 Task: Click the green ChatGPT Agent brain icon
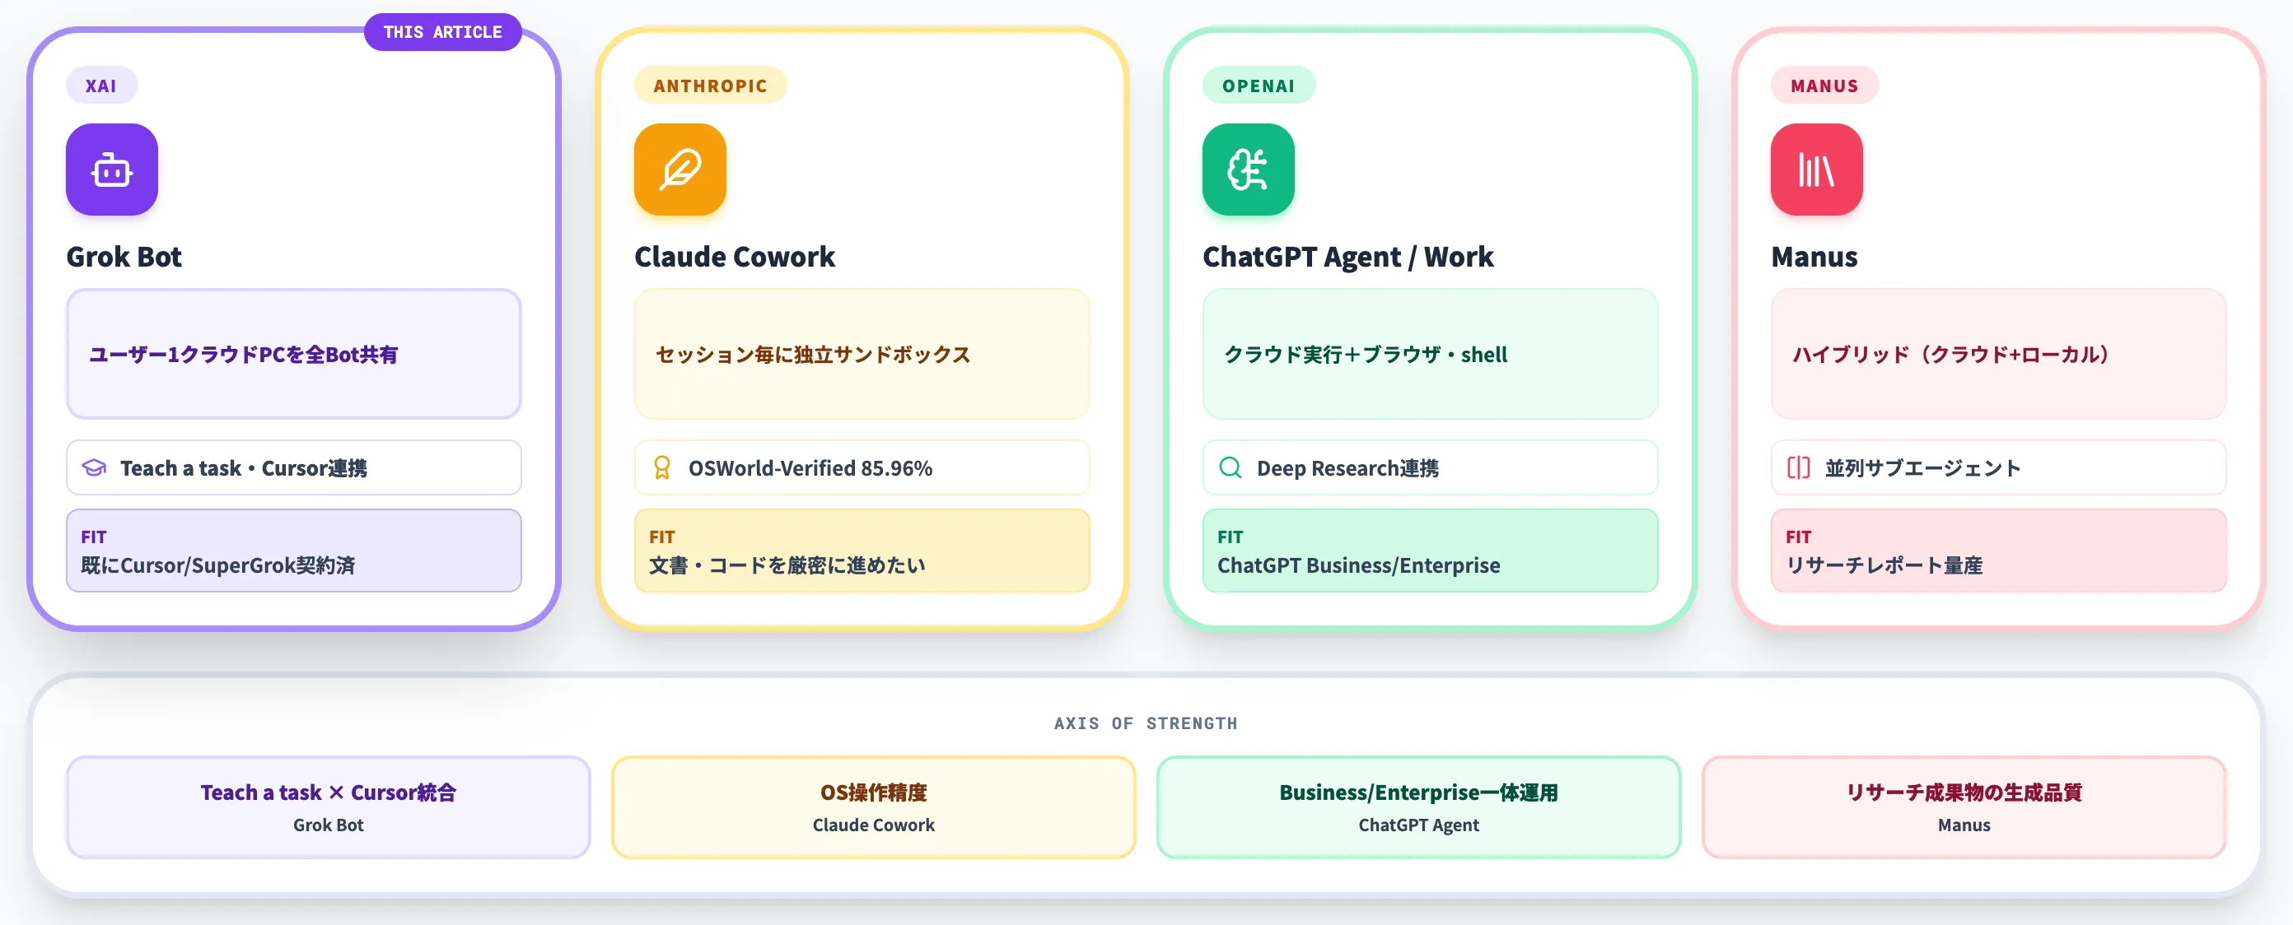coord(1248,169)
